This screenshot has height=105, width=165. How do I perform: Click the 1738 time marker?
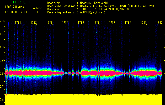(x=128, y=23)
